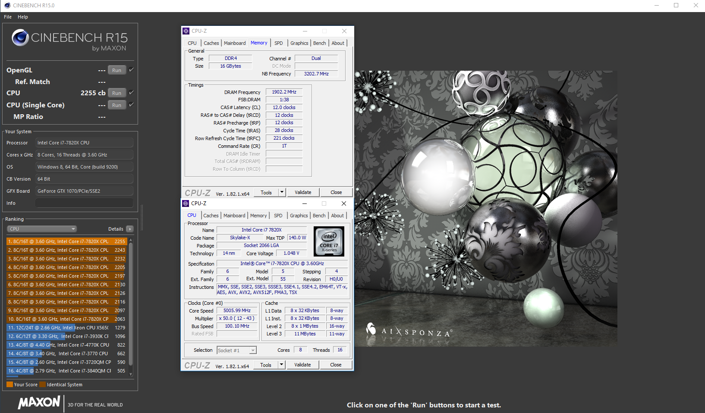This screenshot has height=413, width=705.
Task: Click the scroll up arrow of ranking list
Action: 131,240
